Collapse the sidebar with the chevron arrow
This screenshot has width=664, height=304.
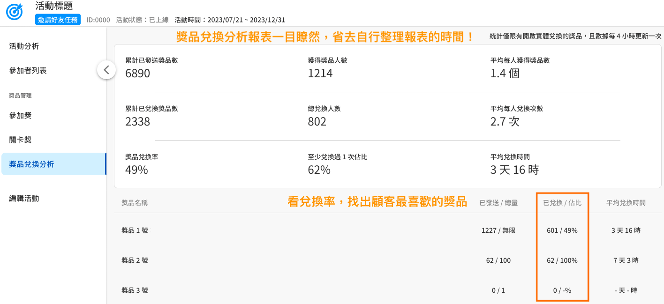click(106, 70)
